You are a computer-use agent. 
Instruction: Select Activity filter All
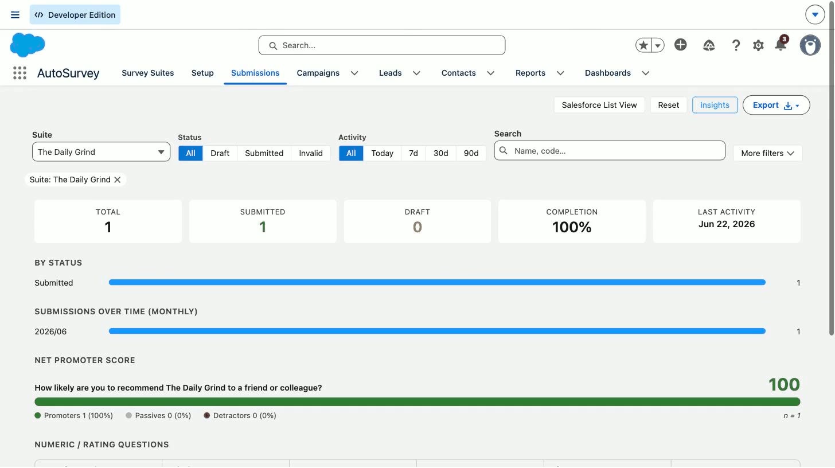tap(351, 153)
